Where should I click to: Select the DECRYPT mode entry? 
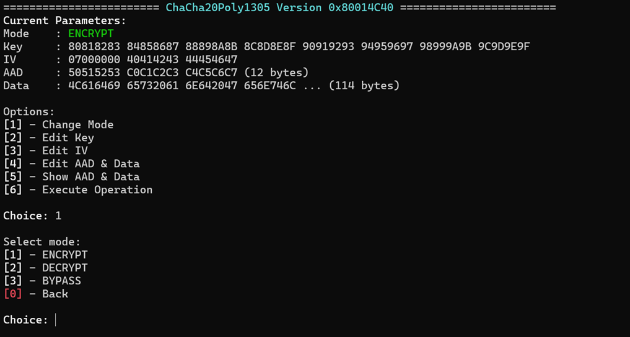click(45, 268)
